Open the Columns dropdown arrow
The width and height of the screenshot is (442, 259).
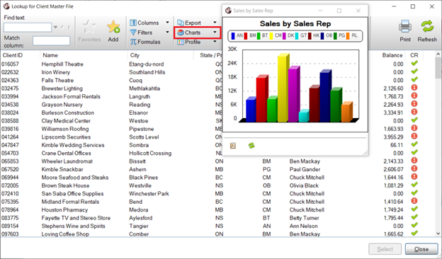[167, 23]
